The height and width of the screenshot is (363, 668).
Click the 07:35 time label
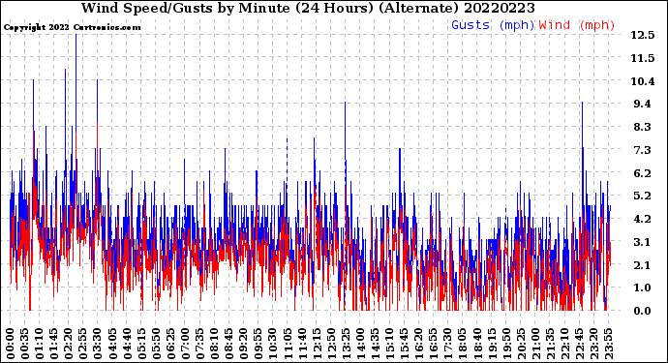[199, 344]
